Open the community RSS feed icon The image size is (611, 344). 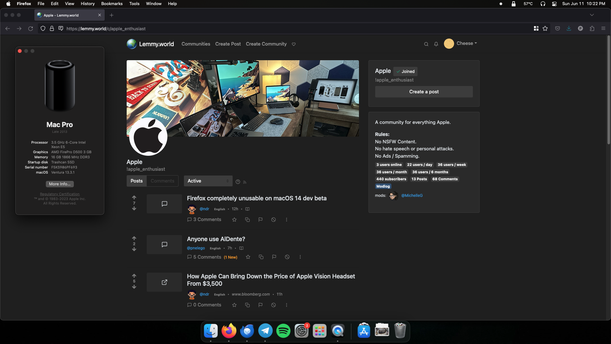[x=245, y=182]
